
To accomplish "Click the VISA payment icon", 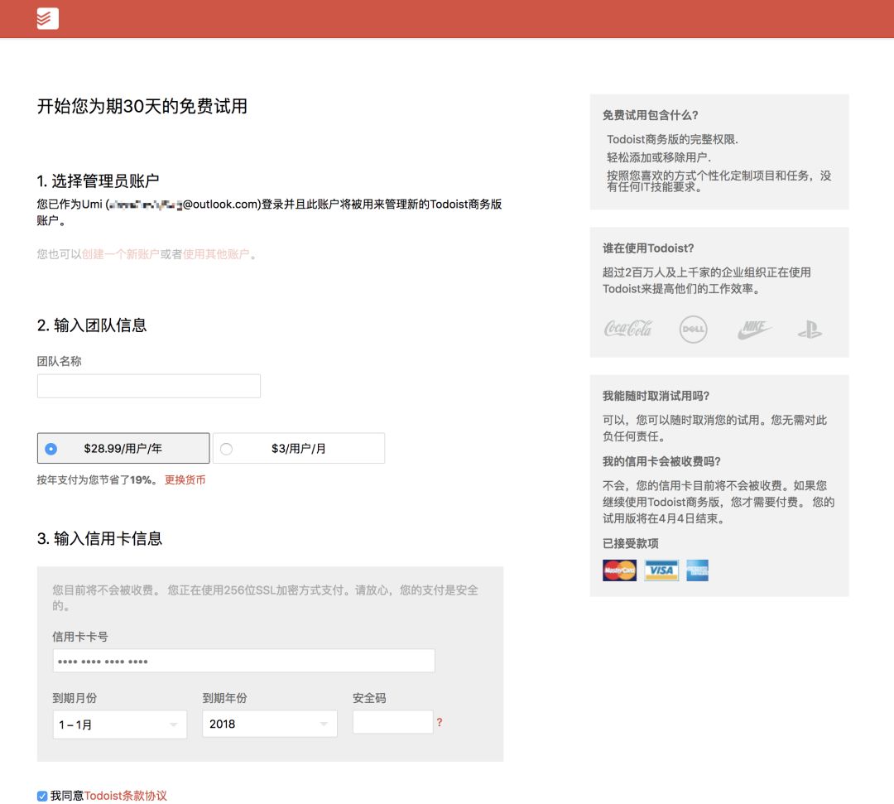I will pos(661,571).
